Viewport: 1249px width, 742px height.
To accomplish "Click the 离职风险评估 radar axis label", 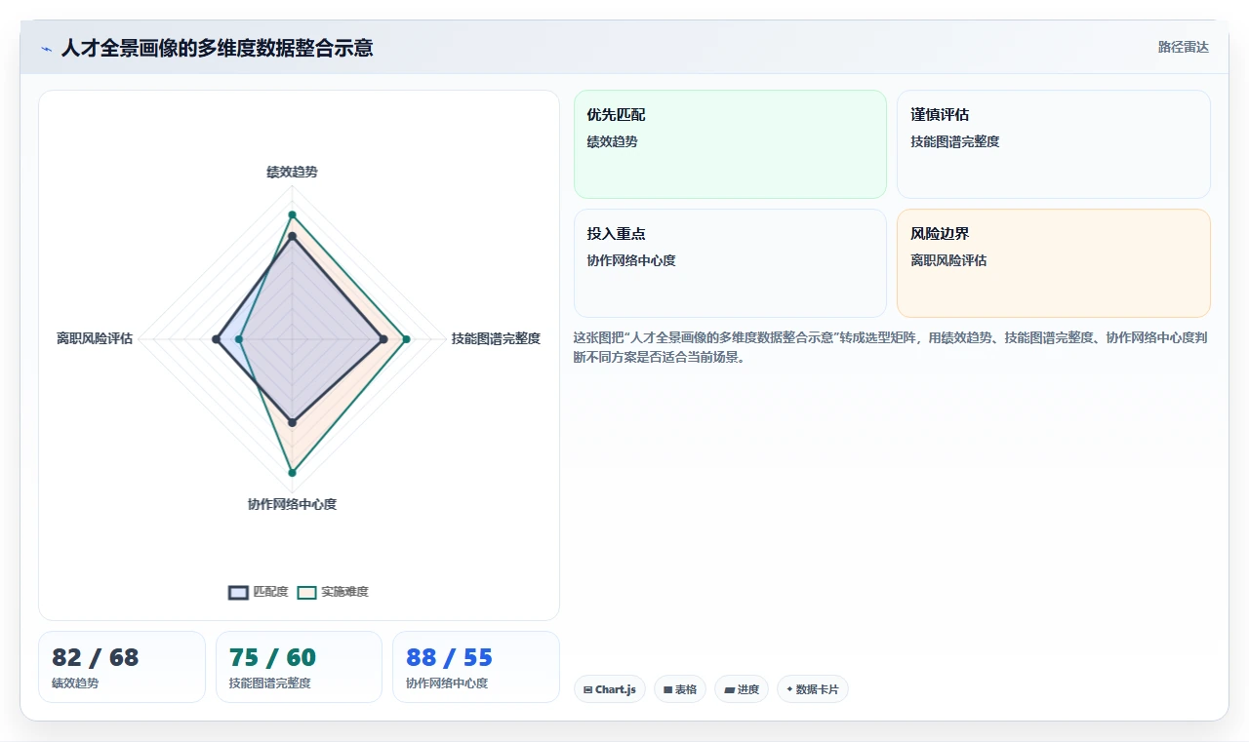I will pos(95,338).
